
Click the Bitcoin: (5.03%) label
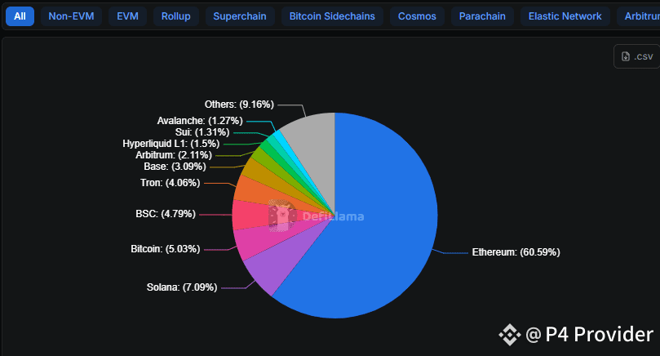[x=165, y=249]
